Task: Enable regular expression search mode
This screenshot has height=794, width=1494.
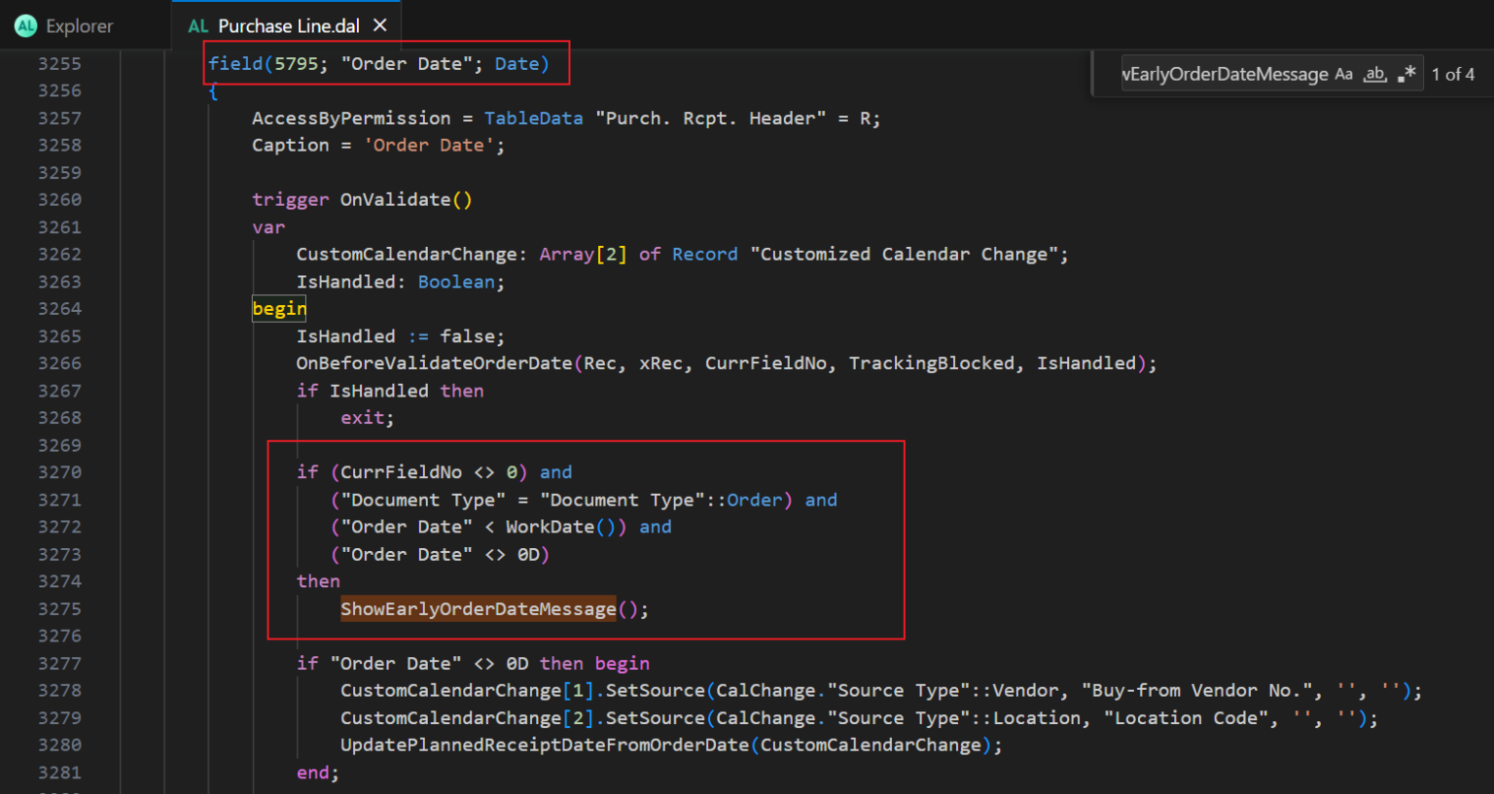Action: click(x=1405, y=73)
